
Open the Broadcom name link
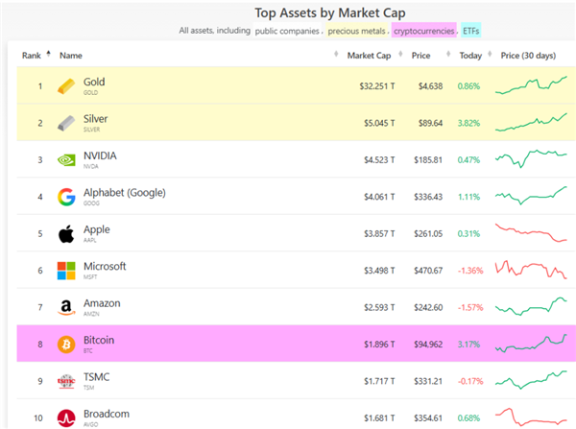(108, 413)
